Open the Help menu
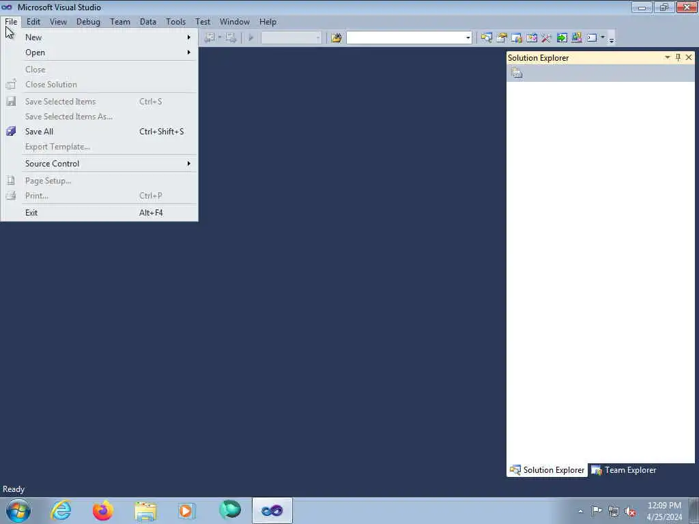The width and height of the screenshot is (699, 524). pos(268,21)
